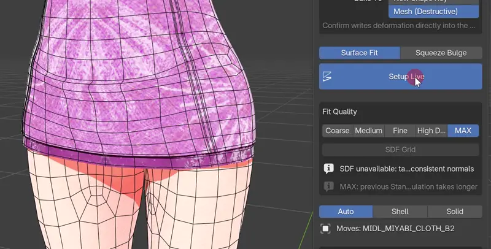Set Fit Quality to MAX
This screenshot has width=491, height=249.
pos(463,131)
